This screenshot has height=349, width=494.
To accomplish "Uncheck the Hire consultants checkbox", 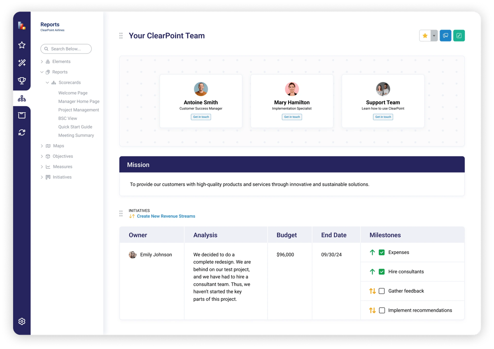I will point(382,272).
